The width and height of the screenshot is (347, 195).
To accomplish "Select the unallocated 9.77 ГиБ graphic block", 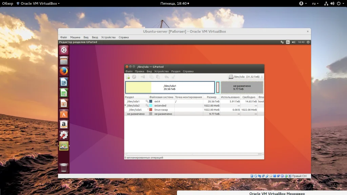I will pos(242,87).
